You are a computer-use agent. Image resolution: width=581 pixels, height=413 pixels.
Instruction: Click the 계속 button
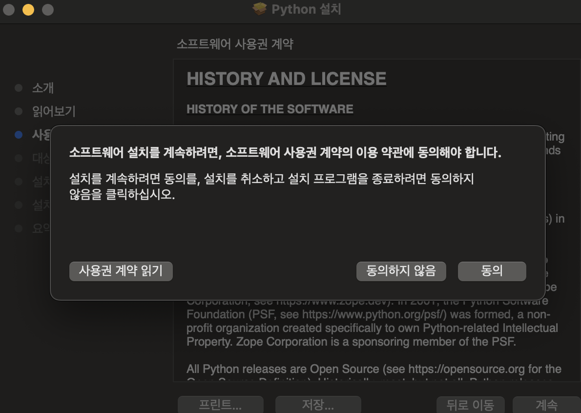(x=546, y=405)
